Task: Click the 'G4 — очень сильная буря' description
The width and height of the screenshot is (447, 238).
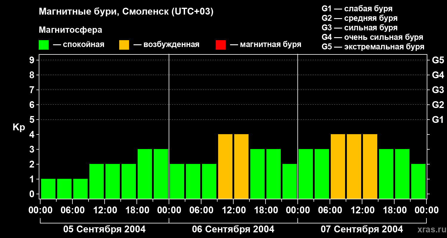Action: (372, 37)
